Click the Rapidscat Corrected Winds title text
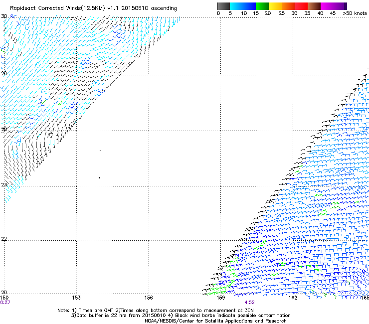369x324 pixels. (93, 8)
